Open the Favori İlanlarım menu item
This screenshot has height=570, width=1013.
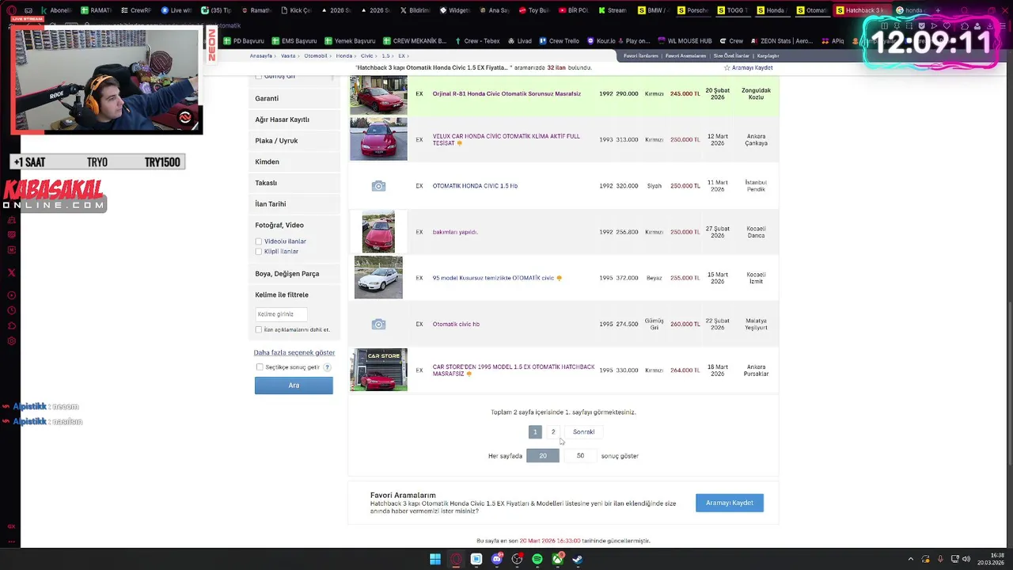pos(640,56)
